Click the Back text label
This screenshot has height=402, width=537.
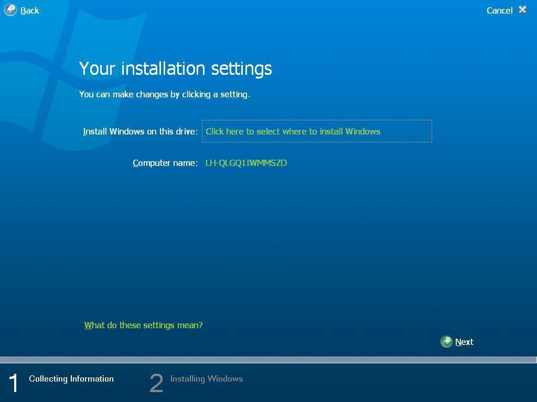click(x=30, y=10)
